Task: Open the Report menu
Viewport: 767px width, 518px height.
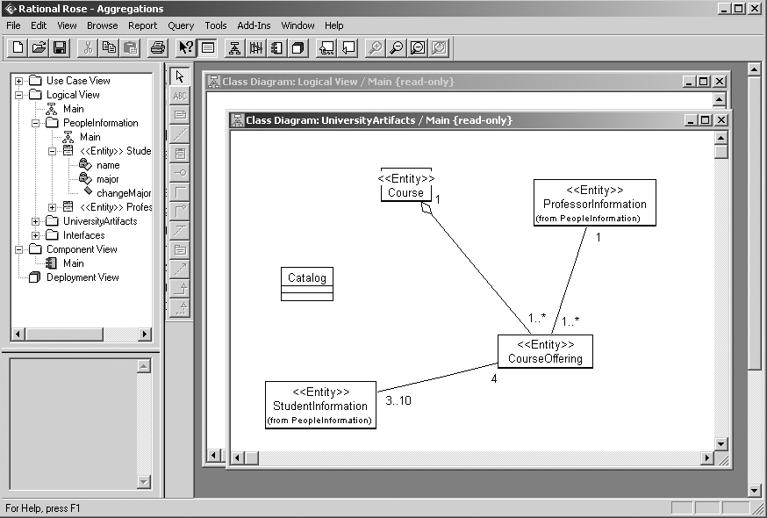Action: point(142,25)
